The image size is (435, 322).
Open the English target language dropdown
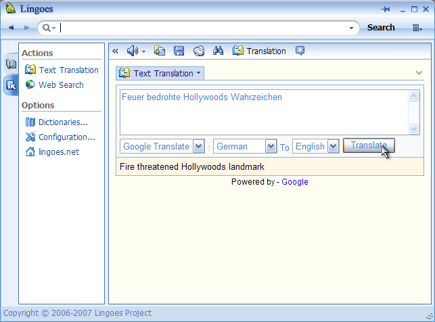334,146
